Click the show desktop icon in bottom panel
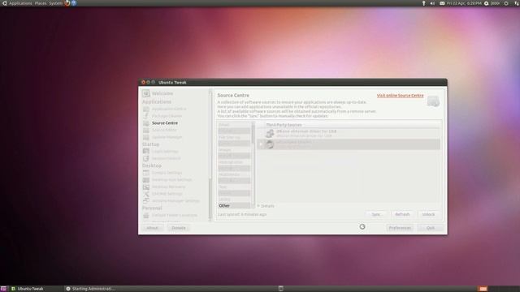The height and width of the screenshot is (292, 520). coord(3,289)
